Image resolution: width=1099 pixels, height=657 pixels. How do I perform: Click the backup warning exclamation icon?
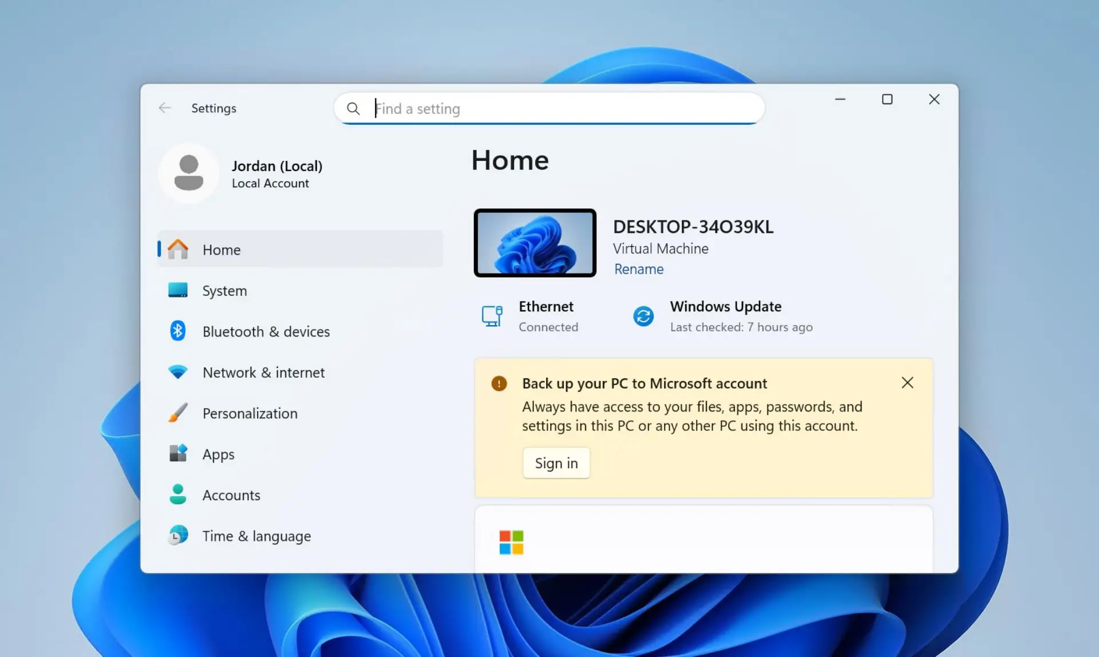tap(499, 383)
